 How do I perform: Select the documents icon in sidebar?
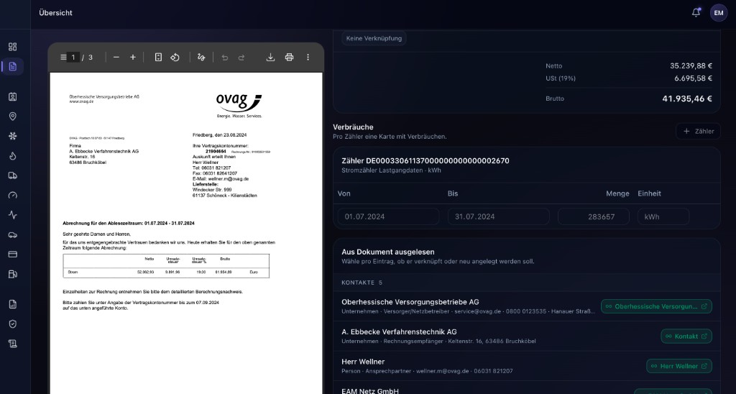coord(13,66)
